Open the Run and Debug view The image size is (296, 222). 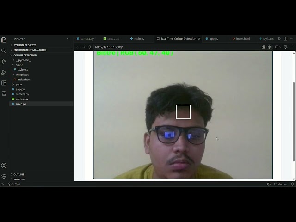tap(4, 72)
